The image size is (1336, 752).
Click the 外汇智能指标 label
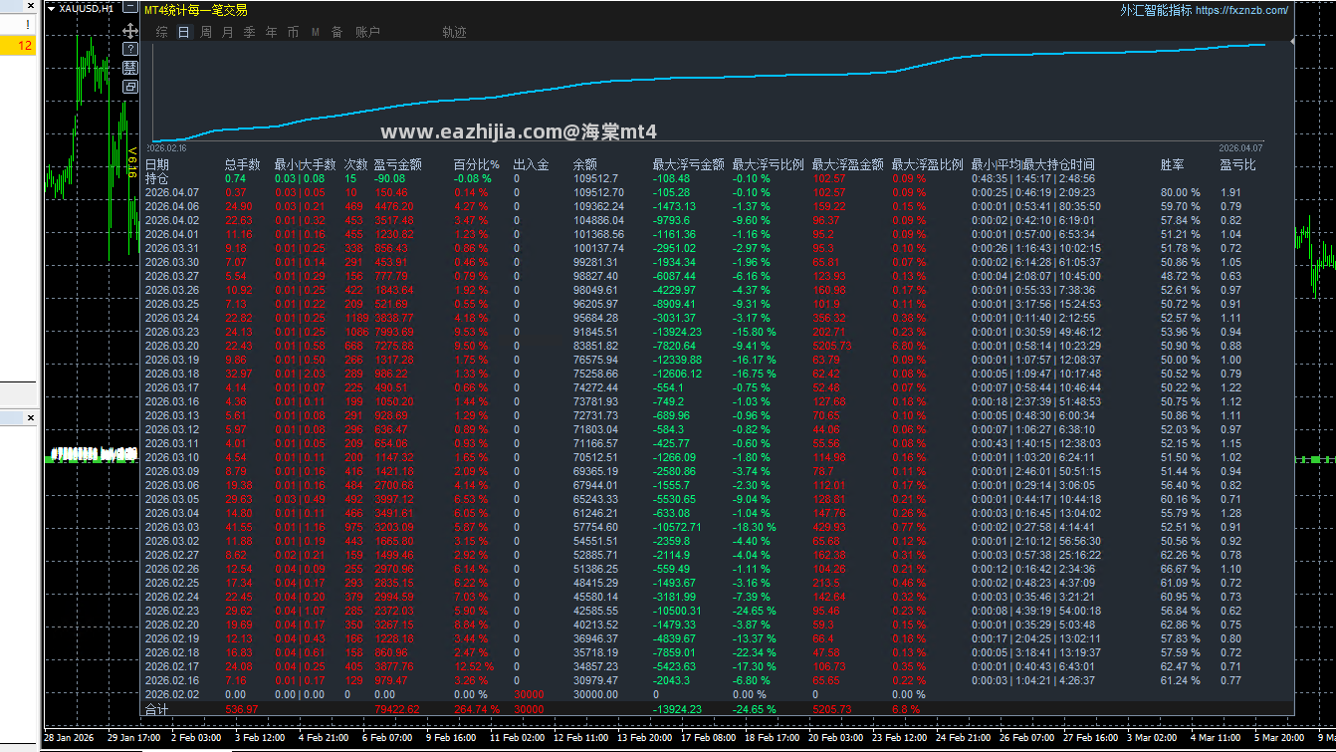(x=1155, y=11)
